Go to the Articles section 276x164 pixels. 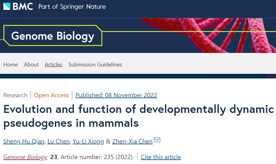53,65
